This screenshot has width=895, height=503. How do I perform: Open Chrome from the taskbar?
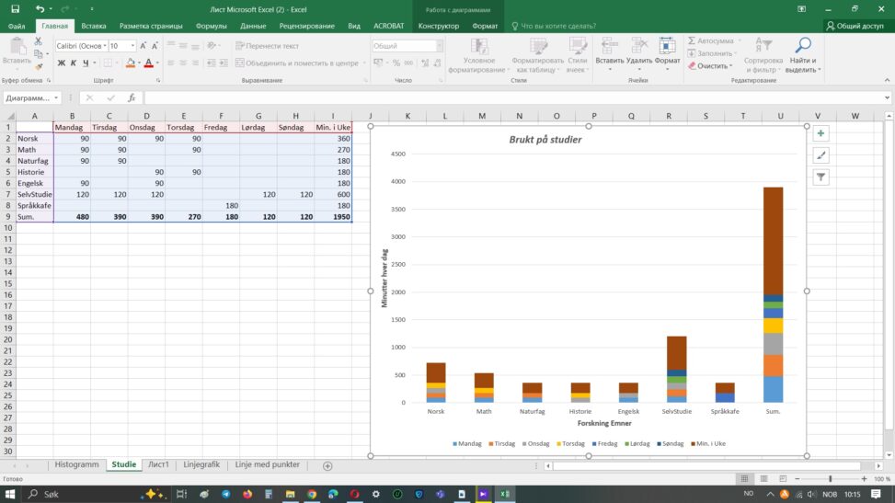click(312, 494)
